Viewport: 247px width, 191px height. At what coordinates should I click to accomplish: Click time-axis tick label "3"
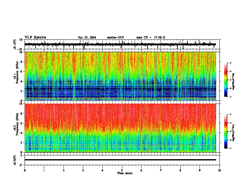[x=83, y=170]
